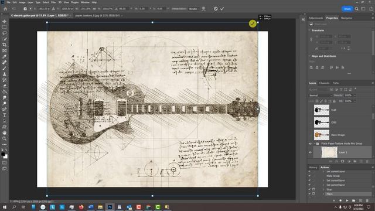Screen dimensions: 375x211
Task: Toggle the Make Group step checkmark
Action: [x=309, y=176]
